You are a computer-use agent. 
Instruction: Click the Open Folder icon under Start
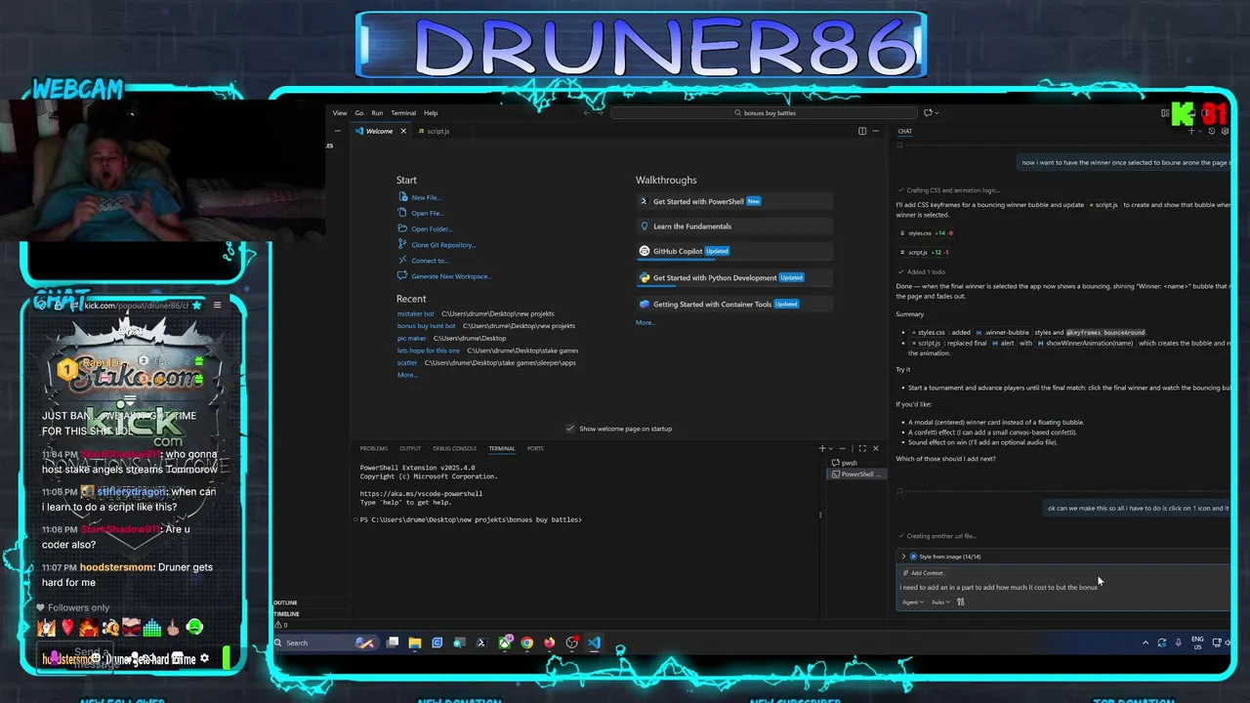(x=403, y=228)
